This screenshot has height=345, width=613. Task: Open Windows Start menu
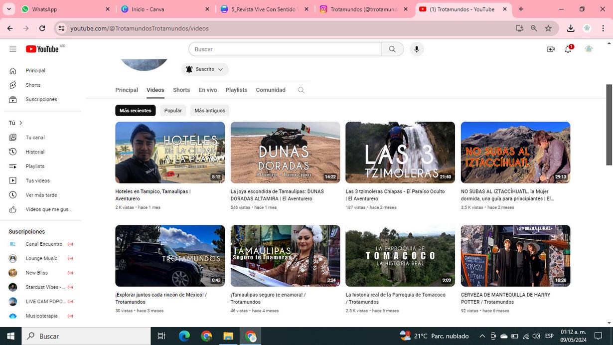click(10, 336)
